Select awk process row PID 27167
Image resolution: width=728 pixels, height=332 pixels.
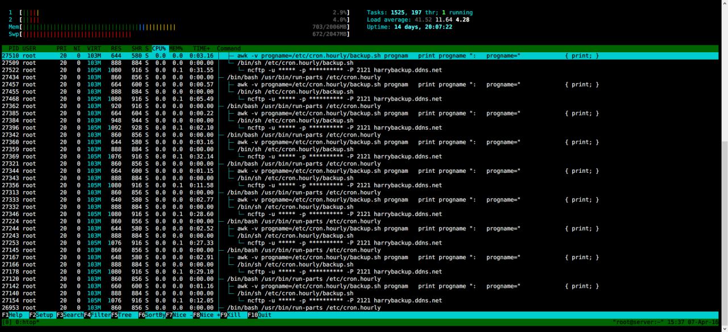click(359, 258)
